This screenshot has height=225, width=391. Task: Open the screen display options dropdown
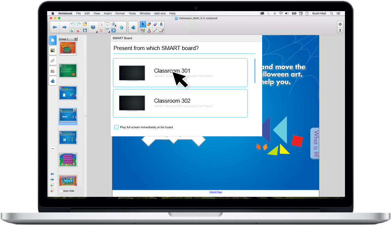[93, 27]
